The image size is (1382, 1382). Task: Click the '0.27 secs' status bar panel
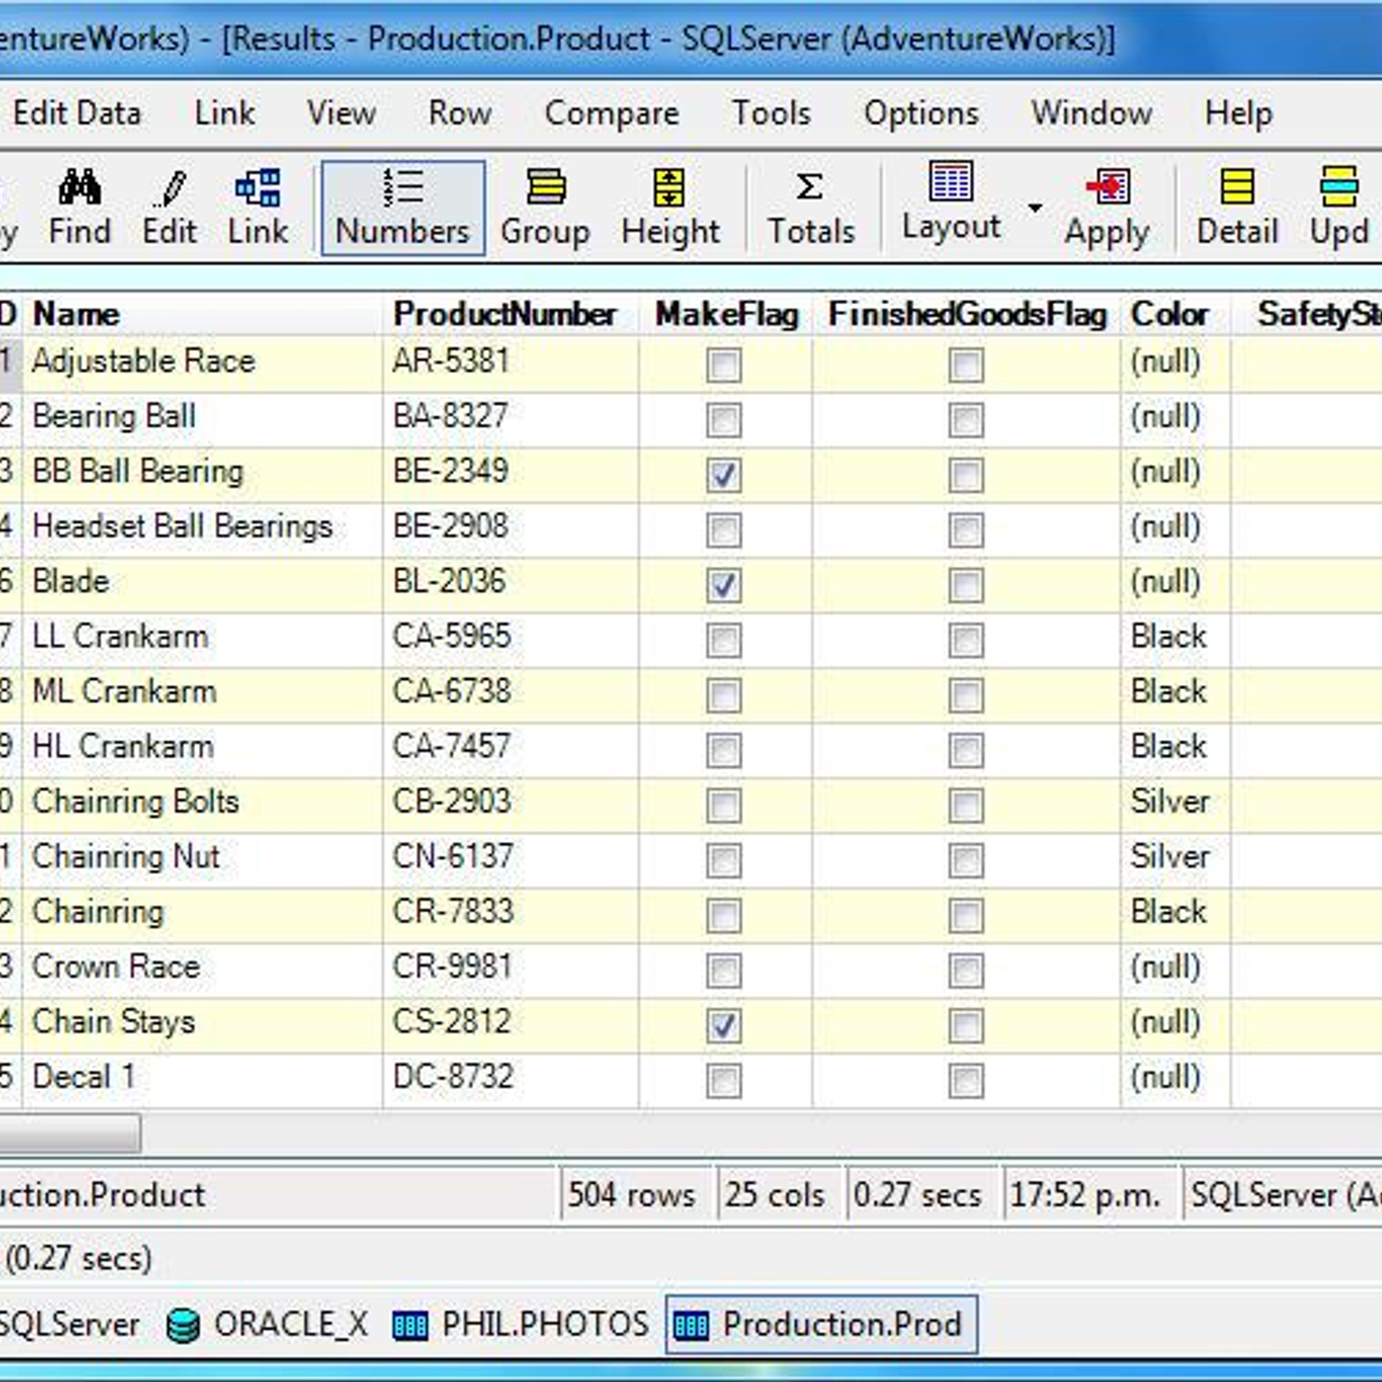922,1195
